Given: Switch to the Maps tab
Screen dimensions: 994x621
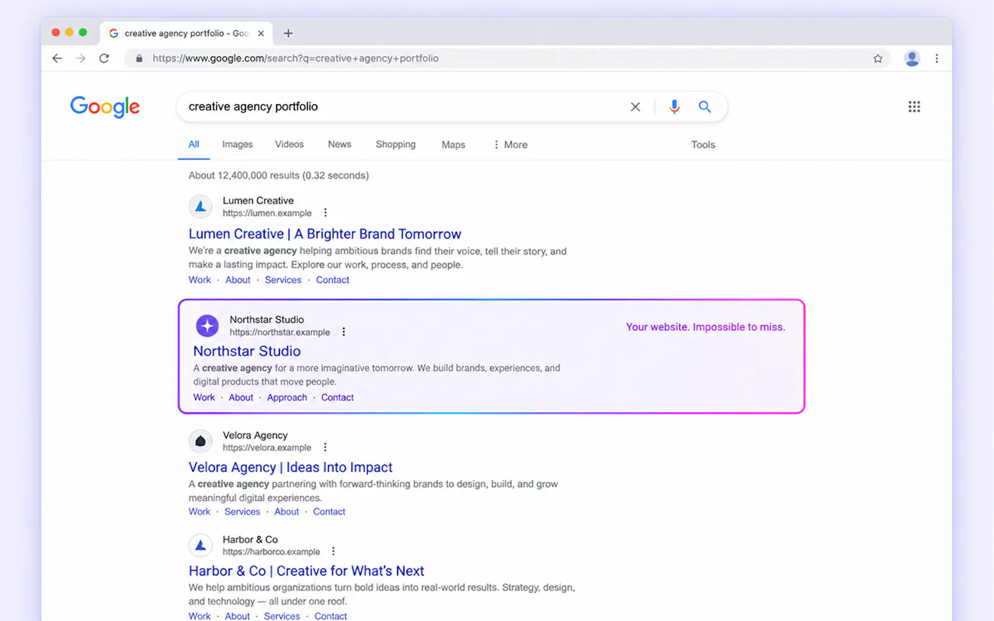Looking at the screenshot, I should coord(454,145).
